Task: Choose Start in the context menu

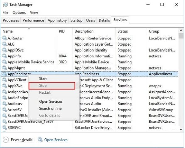Action: (43, 79)
